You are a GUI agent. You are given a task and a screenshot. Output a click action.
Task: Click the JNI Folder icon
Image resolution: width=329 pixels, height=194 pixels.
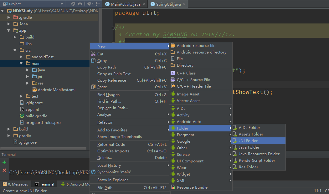pyautogui.click(x=235, y=141)
